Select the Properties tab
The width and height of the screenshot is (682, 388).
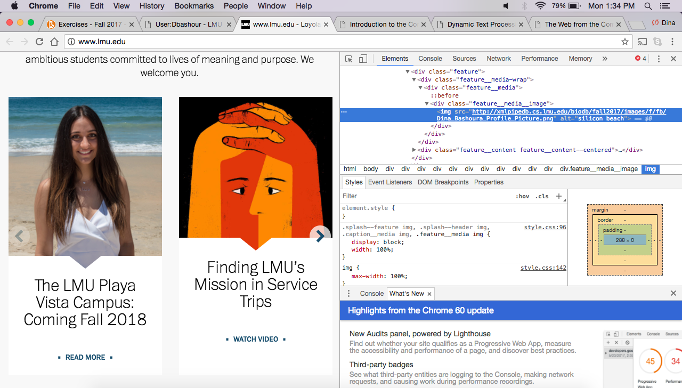tap(489, 182)
